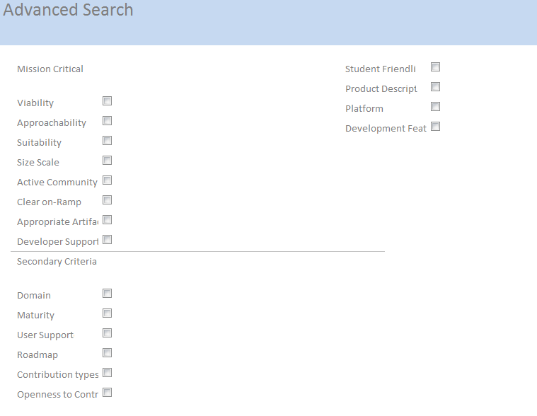Click the Secondary Criteria section label
Screen dimensions: 537x416
[57, 262]
